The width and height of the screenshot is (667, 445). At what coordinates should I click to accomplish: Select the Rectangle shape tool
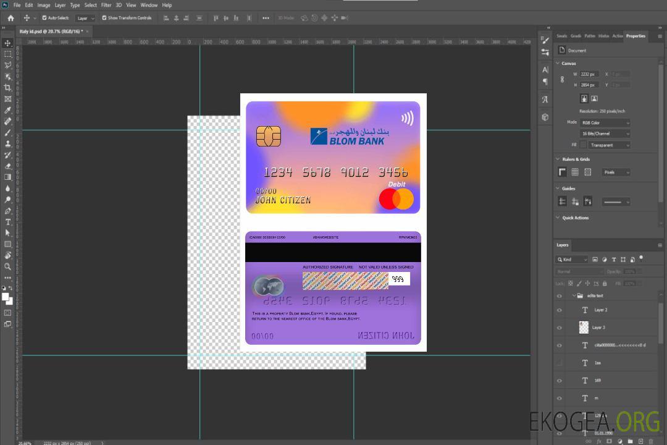click(x=7, y=244)
